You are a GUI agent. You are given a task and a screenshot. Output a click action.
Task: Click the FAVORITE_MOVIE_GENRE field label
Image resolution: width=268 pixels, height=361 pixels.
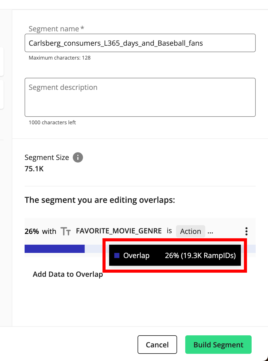click(x=119, y=231)
